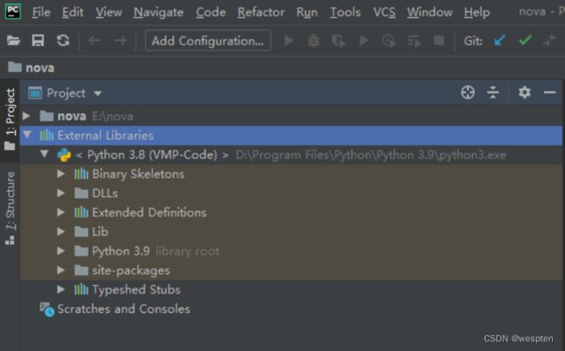Click the Synchronize refresh icon
Viewport: 565px width, 351px height.
63,41
